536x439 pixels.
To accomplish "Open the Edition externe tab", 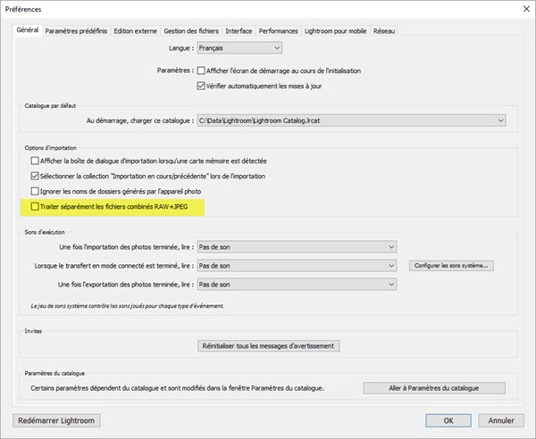I will coord(136,31).
